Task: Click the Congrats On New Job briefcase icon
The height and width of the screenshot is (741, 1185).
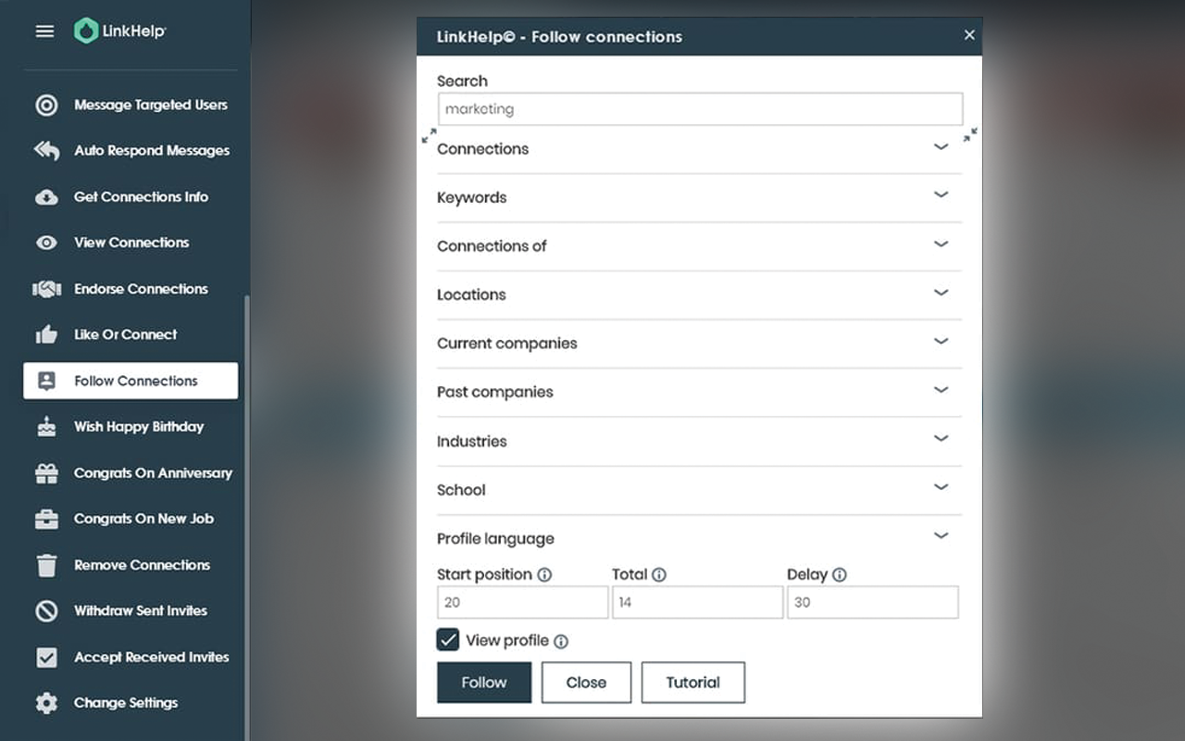Action: [x=46, y=519]
